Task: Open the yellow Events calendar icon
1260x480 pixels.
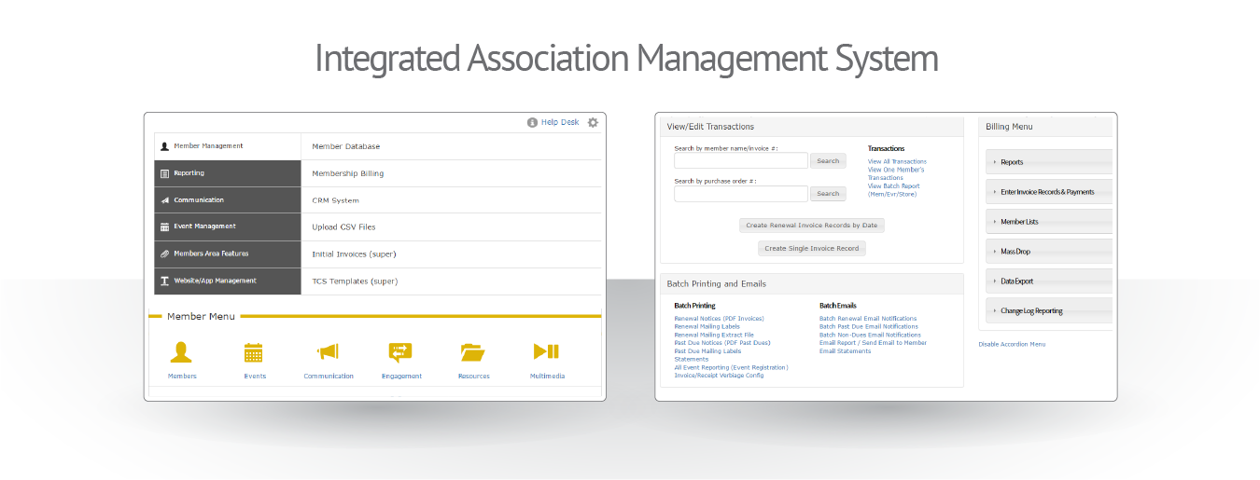Action: coord(254,352)
